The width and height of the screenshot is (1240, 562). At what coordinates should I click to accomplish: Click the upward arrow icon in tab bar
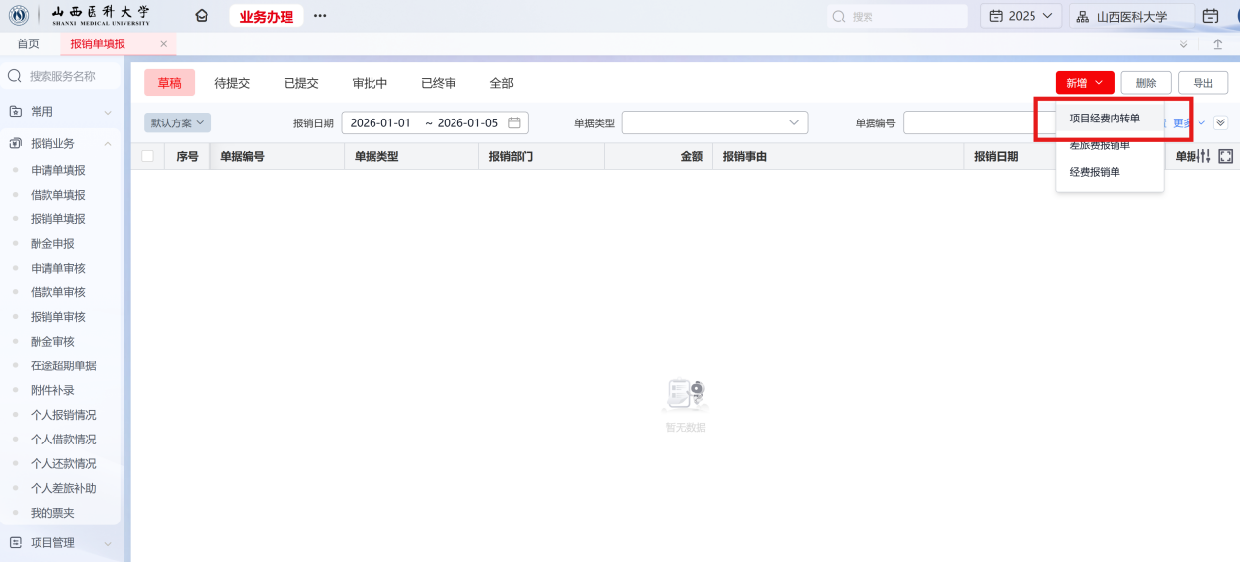click(1217, 44)
